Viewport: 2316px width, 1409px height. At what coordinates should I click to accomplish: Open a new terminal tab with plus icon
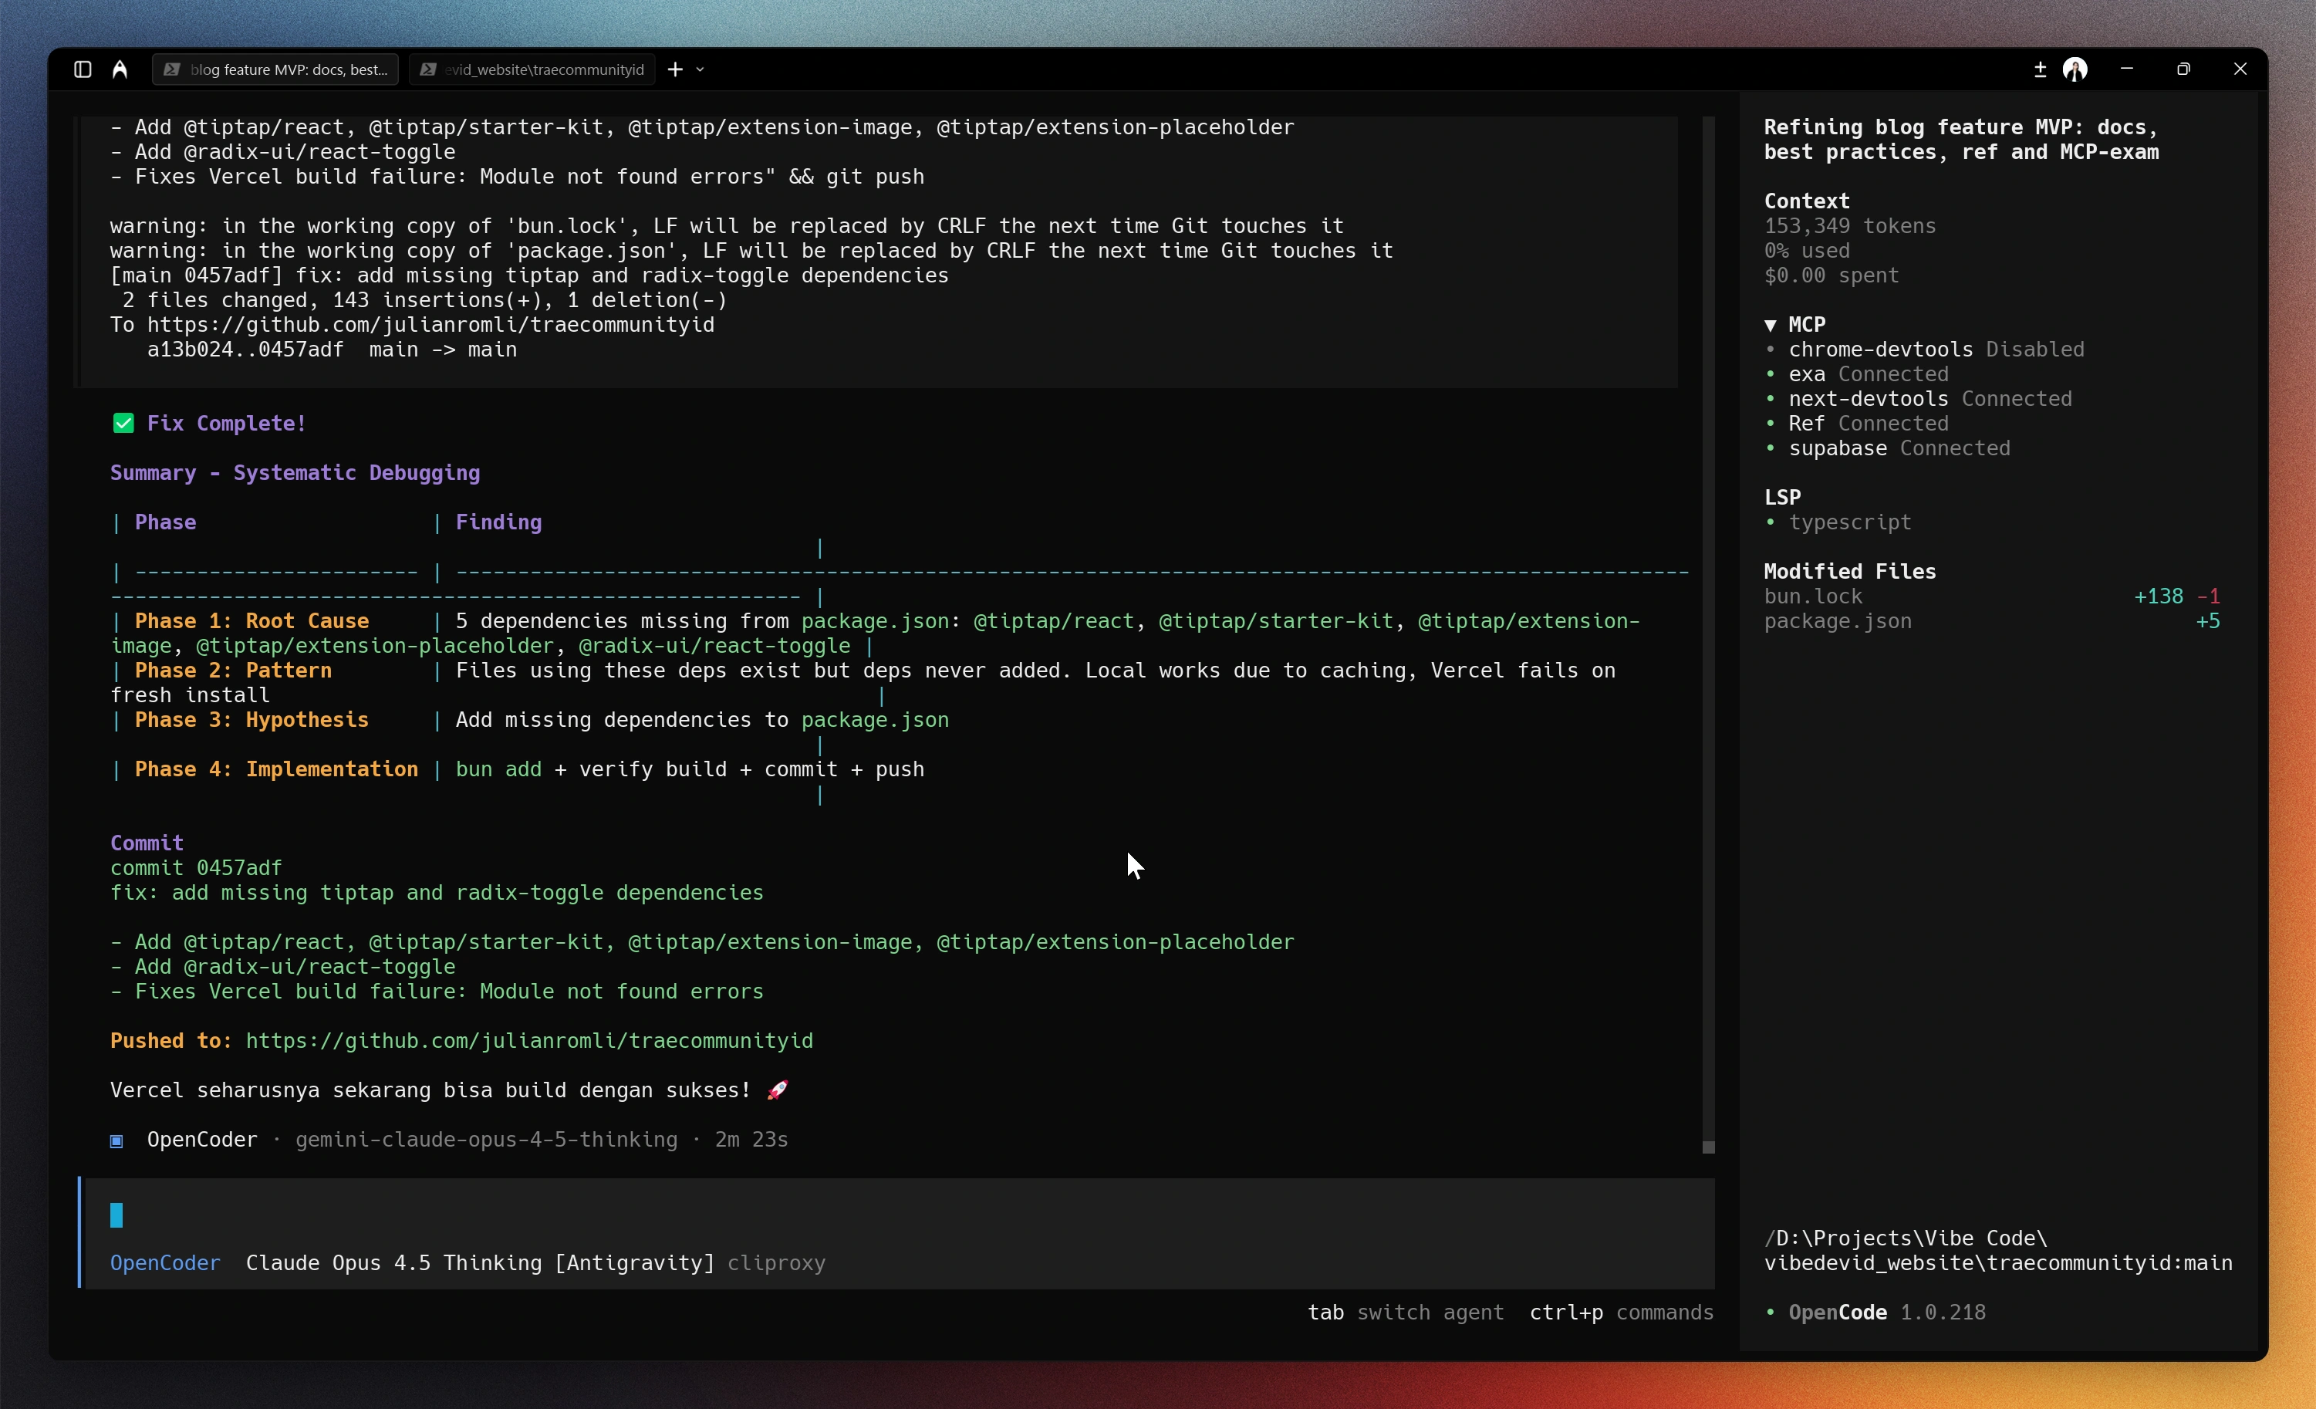click(x=675, y=69)
